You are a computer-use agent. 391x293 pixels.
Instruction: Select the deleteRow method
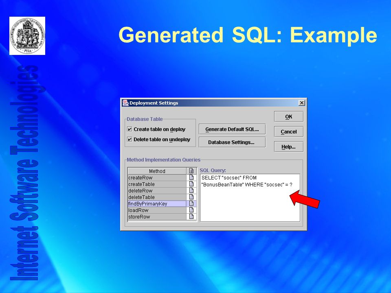[157, 190]
